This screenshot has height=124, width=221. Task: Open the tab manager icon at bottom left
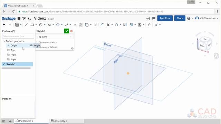tap(3, 121)
